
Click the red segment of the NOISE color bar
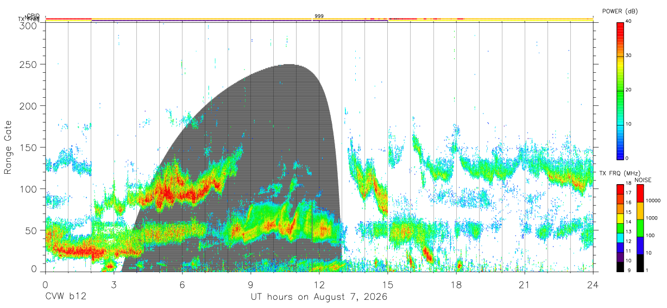pyautogui.click(x=640, y=193)
